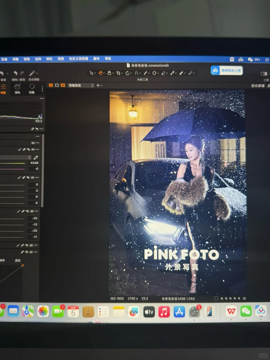This screenshot has width=270, height=360.
Task: Click the orange curve endpoint handle
Action: point(23,265)
